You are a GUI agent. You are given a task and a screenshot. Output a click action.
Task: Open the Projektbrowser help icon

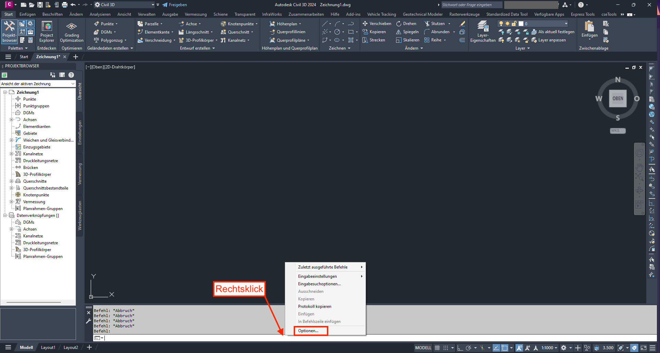click(x=71, y=75)
